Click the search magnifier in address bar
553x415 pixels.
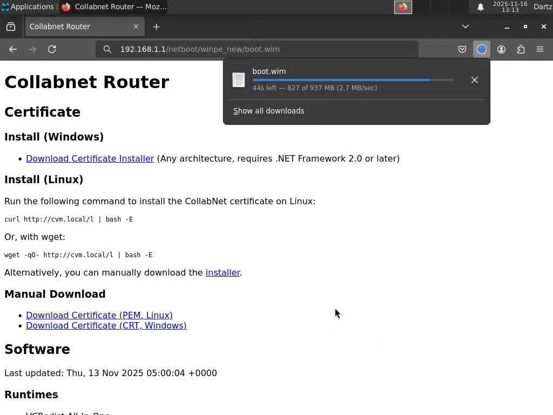pyautogui.click(x=107, y=49)
